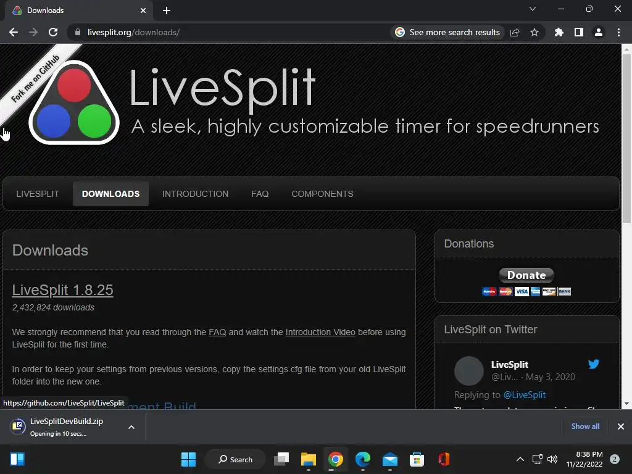Open the FAQ nav item
Screen dimensions: 632x474
click(x=260, y=194)
